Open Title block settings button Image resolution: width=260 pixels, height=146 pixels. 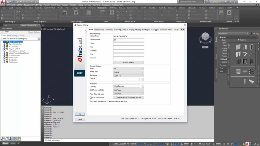click(128, 62)
